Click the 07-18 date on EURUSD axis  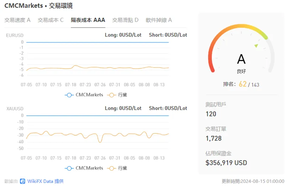(x=70, y=85)
